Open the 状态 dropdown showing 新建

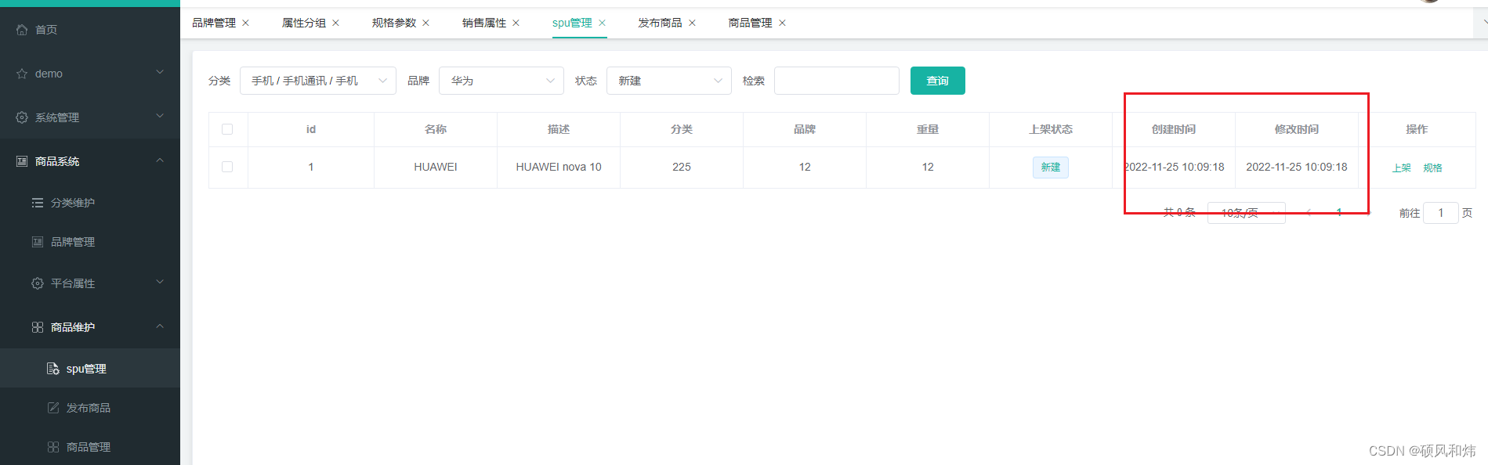[x=669, y=81]
